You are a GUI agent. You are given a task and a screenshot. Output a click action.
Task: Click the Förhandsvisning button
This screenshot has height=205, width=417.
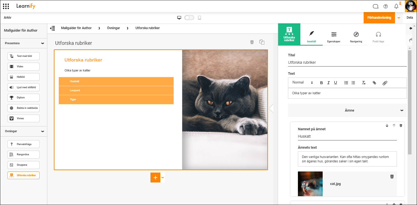tap(379, 18)
